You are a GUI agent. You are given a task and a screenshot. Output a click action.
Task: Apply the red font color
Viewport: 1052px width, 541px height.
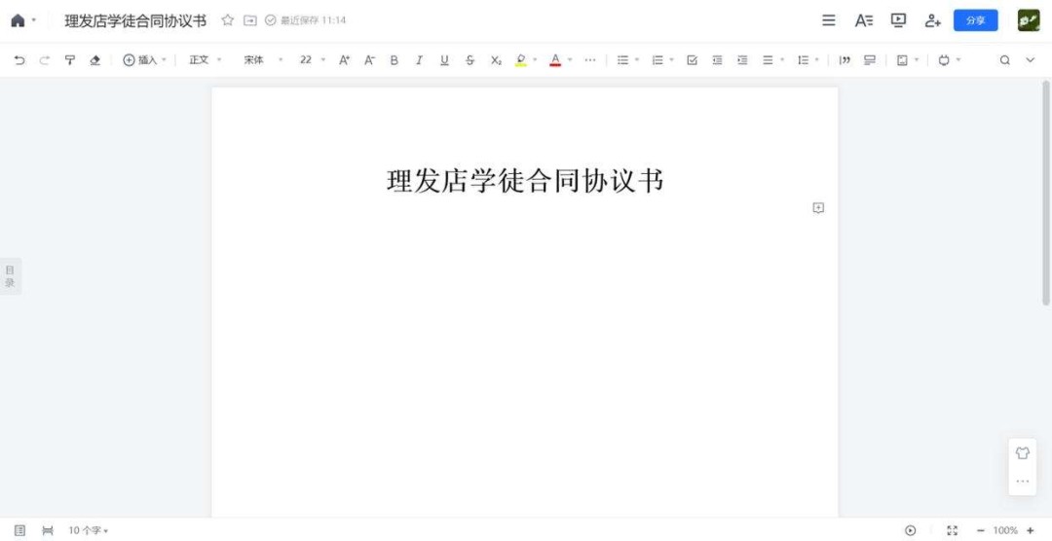pos(555,60)
